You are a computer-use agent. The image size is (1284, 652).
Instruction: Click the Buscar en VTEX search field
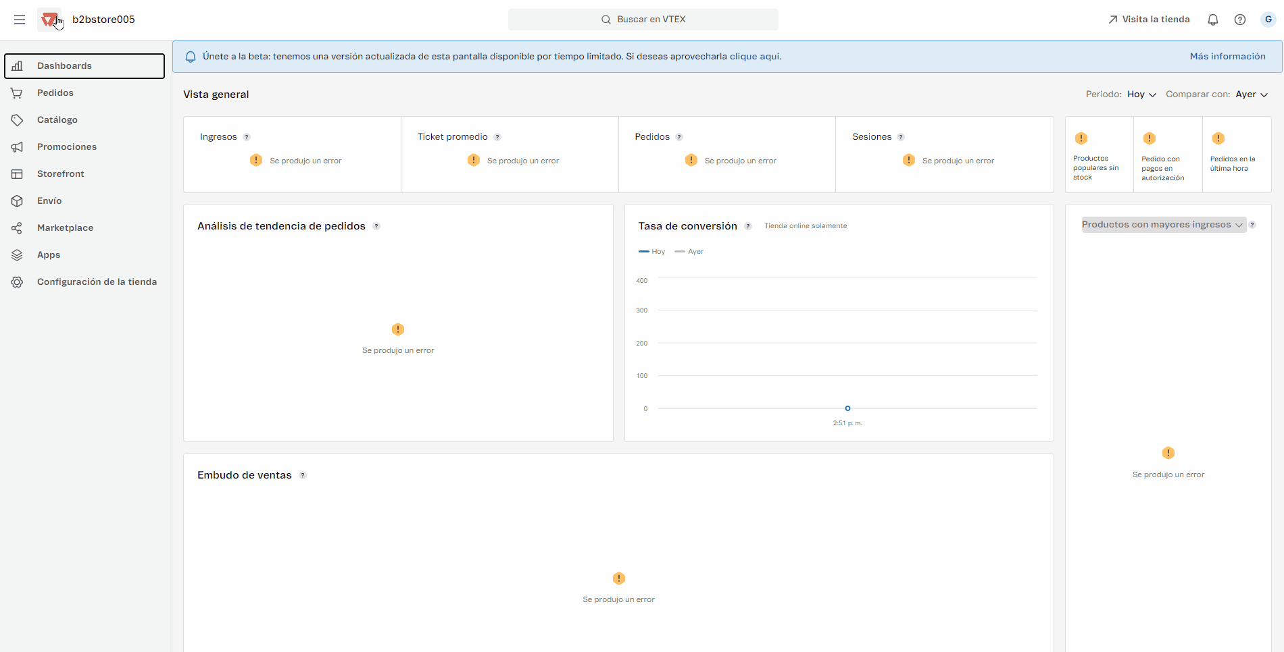point(643,20)
